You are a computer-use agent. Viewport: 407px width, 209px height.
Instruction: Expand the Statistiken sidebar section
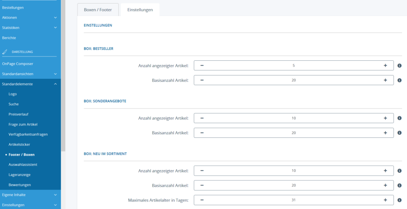click(55, 28)
